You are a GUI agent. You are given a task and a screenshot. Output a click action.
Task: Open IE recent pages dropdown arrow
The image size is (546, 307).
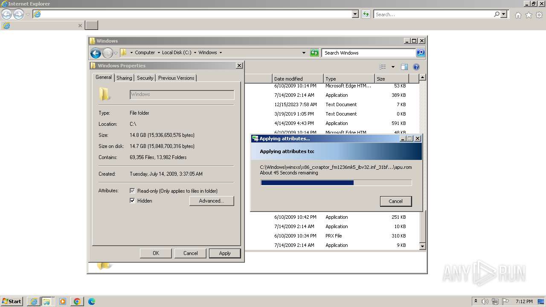coord(28,14)
